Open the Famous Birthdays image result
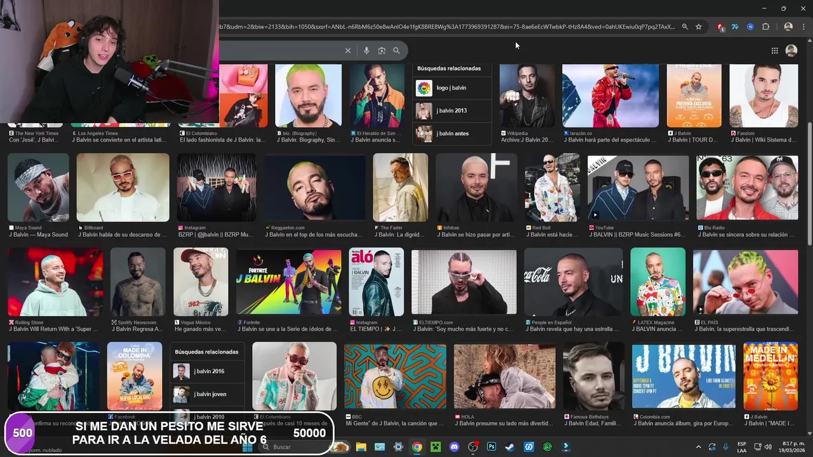This screenshot has height=457, width=813. tap(593, 376)
